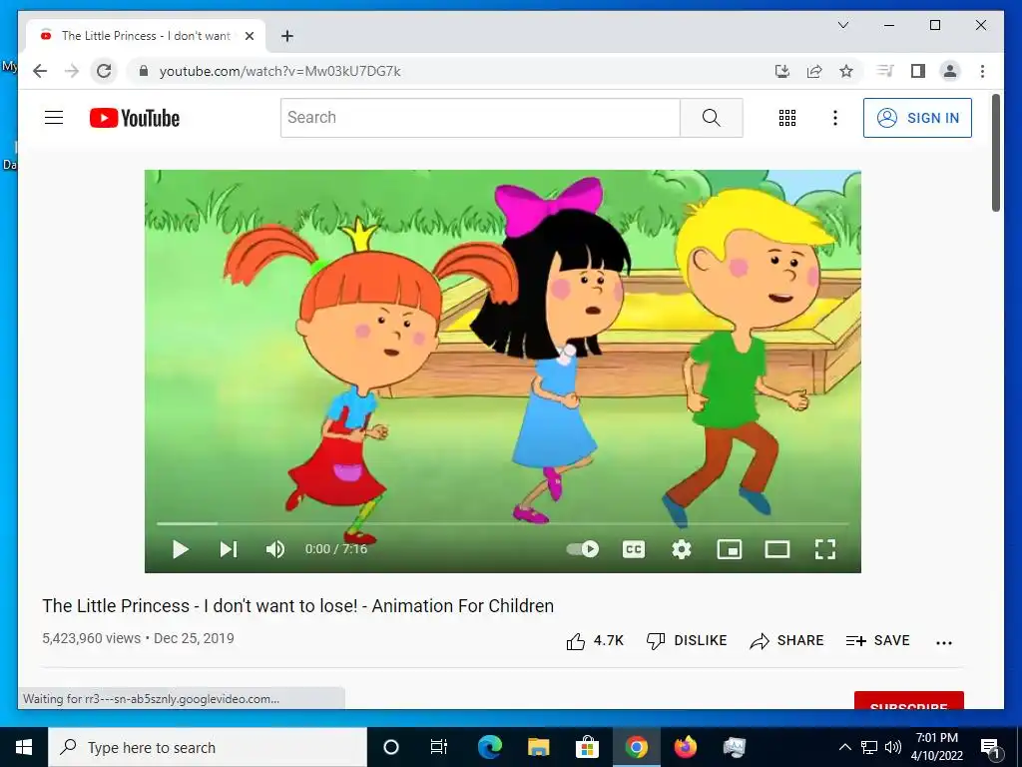Click the search magnifier button
This screenshot has height=767, width=1022.
pos(711,118)
